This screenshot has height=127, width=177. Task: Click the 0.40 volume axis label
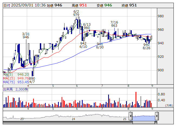coord(161,100)
